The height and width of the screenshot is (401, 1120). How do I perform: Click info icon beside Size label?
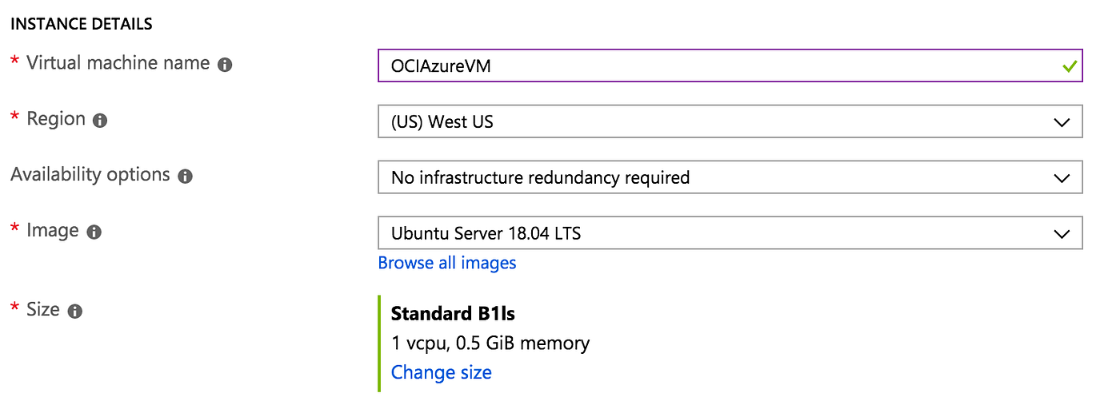(75, 312)
